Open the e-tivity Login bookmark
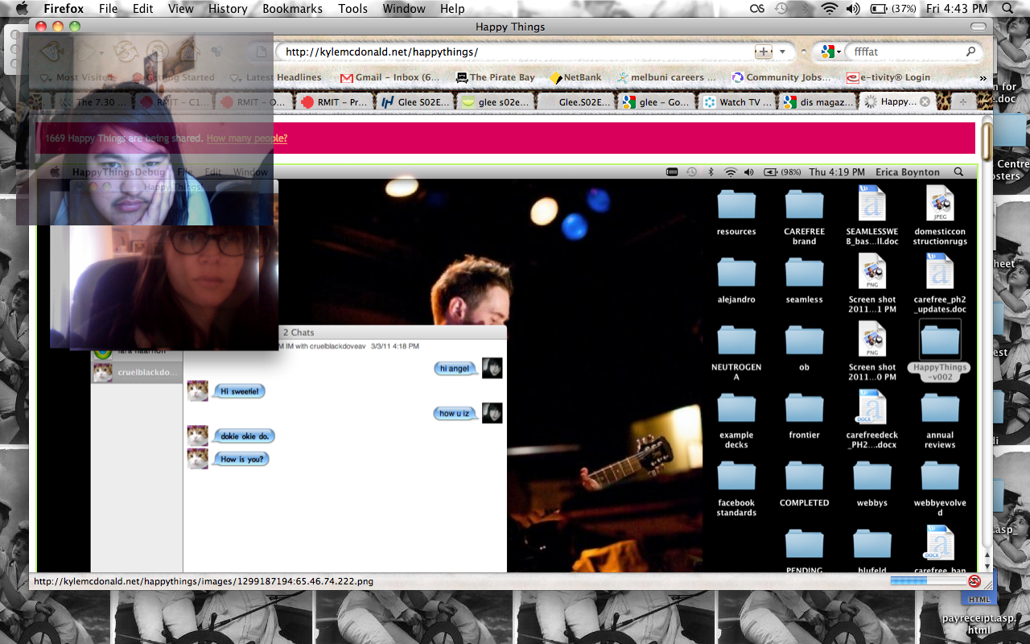1030x644 pixels. pos(888,77)
